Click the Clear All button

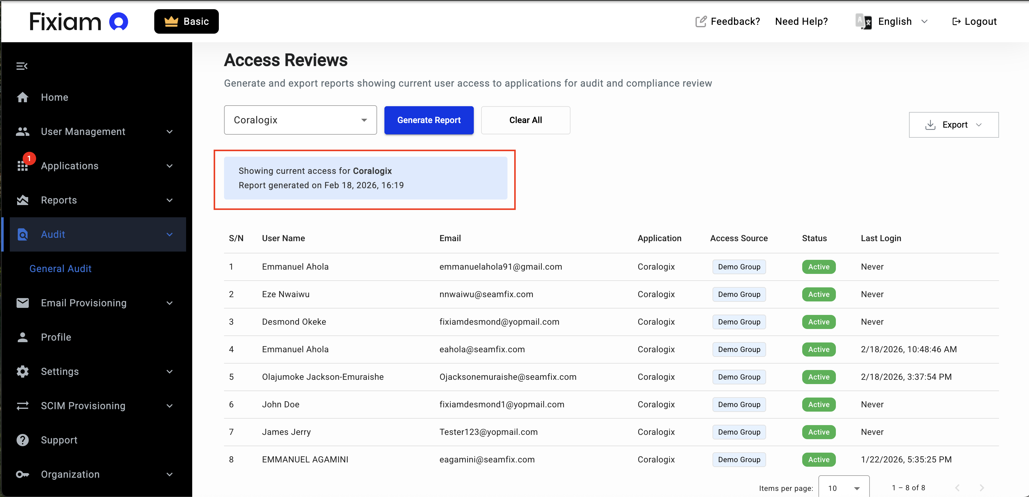click(x=525, y=120)
